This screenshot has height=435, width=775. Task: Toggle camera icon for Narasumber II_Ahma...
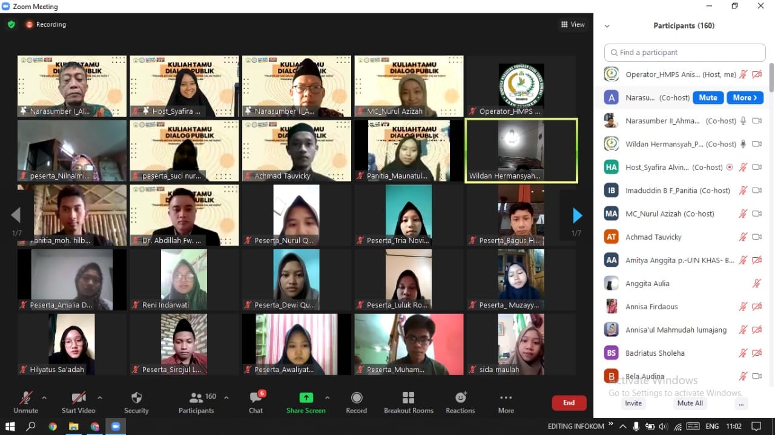(757, 121)
